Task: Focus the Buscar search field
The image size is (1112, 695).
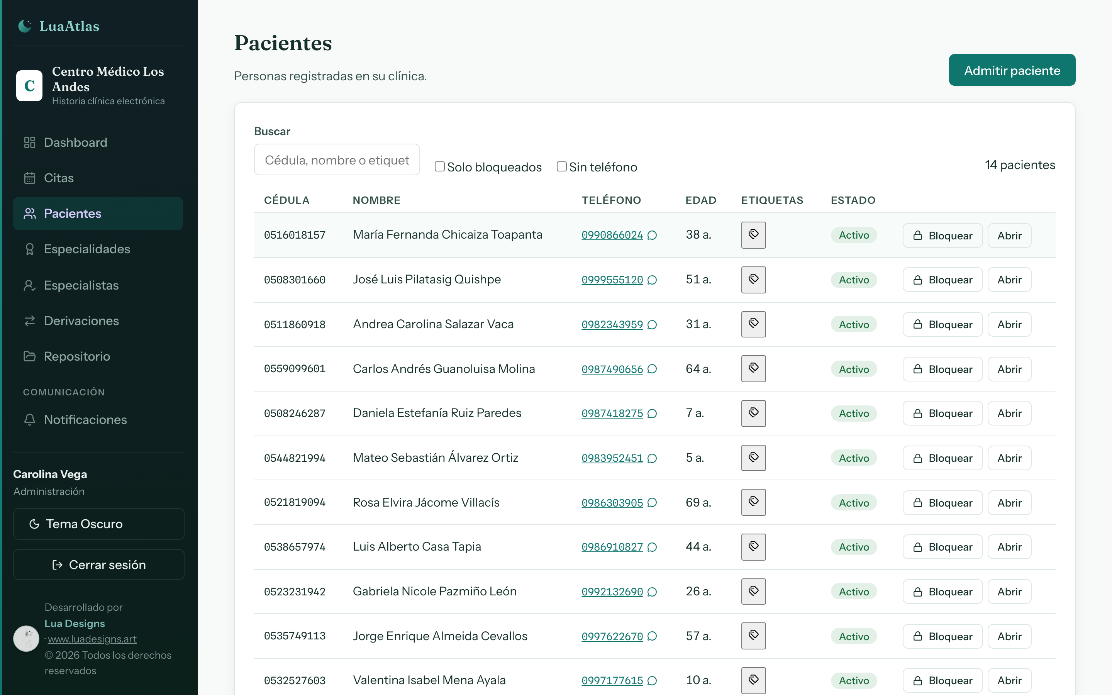Action: [337, 160]
